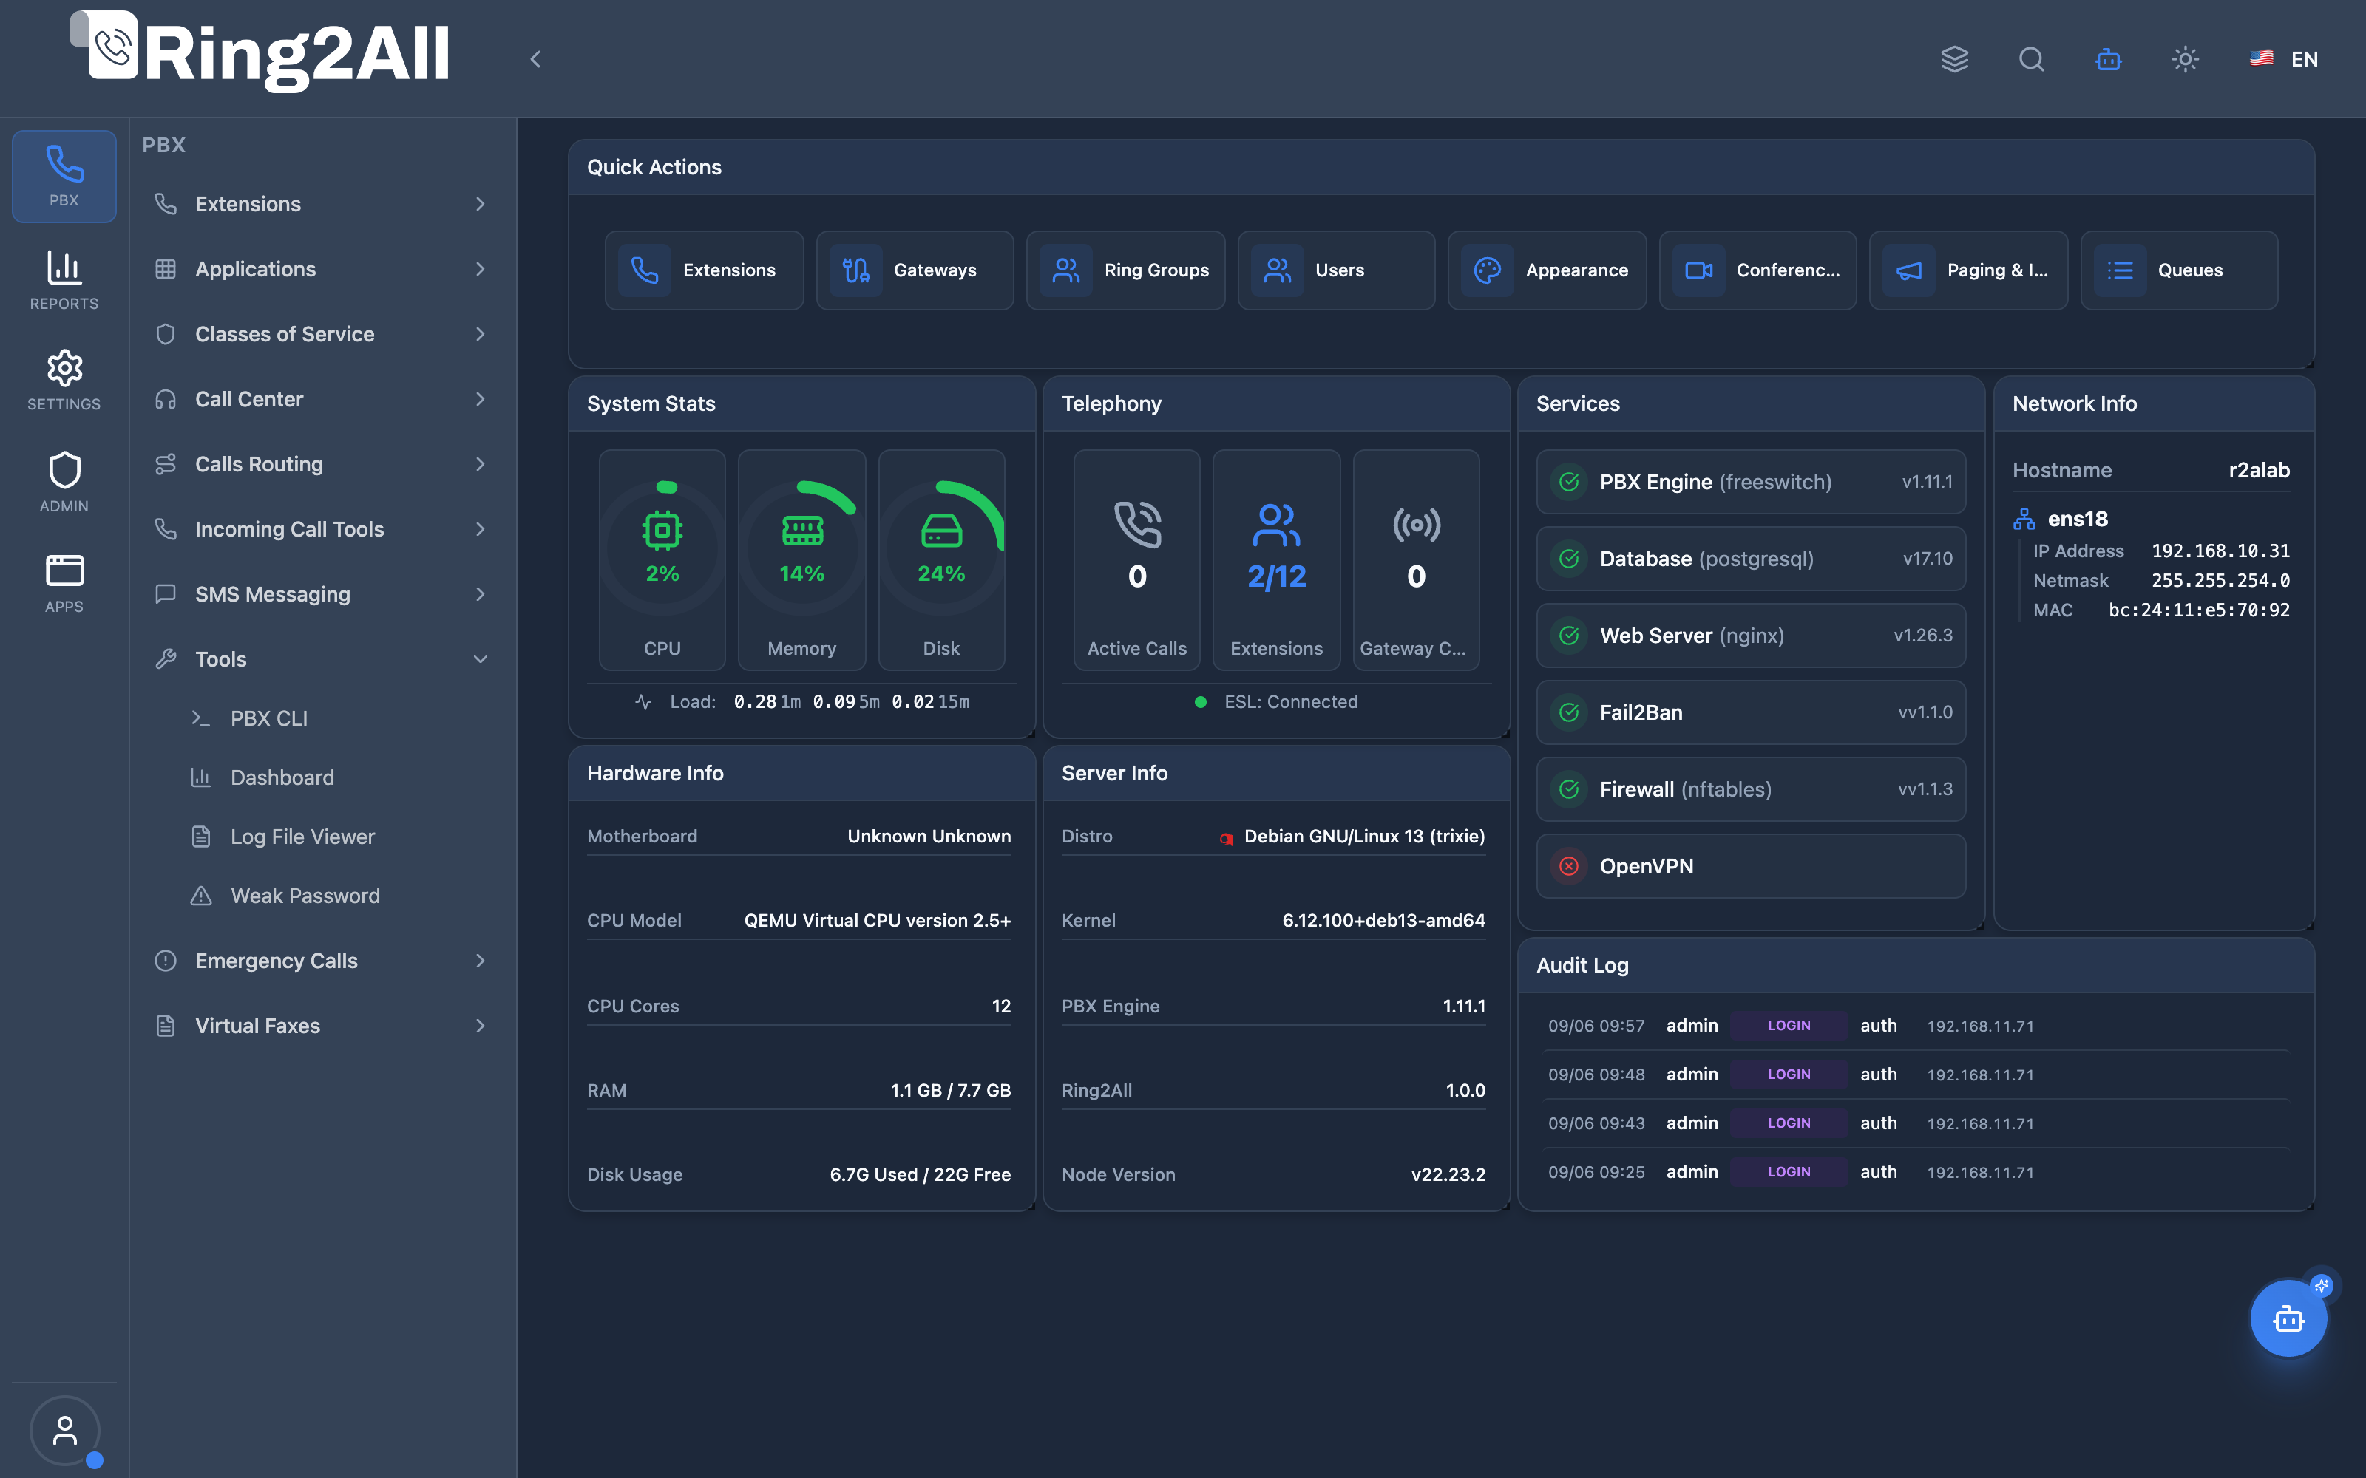Collapse the sidebar with the back arrow
Screen dimensions: 2366x1478
[535, 60]
